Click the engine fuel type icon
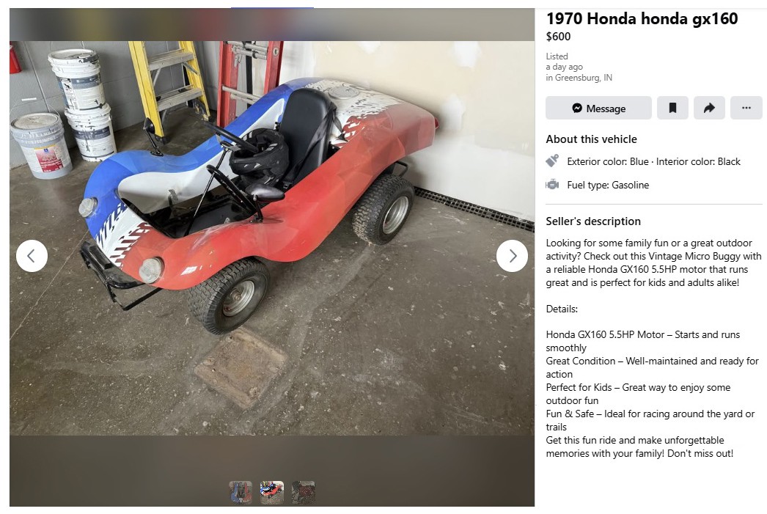767x514 pixels. pos(552,184)
